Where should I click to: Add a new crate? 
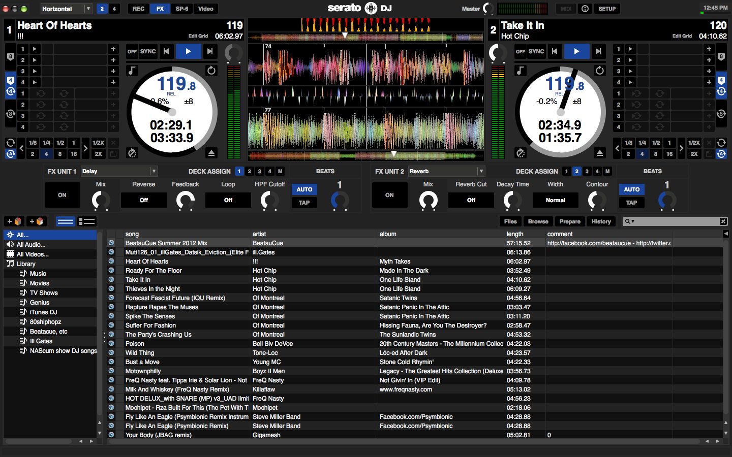pos(14,221)
